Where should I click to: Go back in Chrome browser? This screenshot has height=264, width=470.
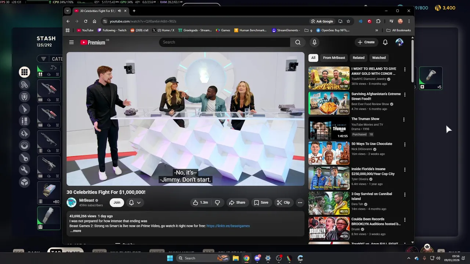[x=68, y=21]
